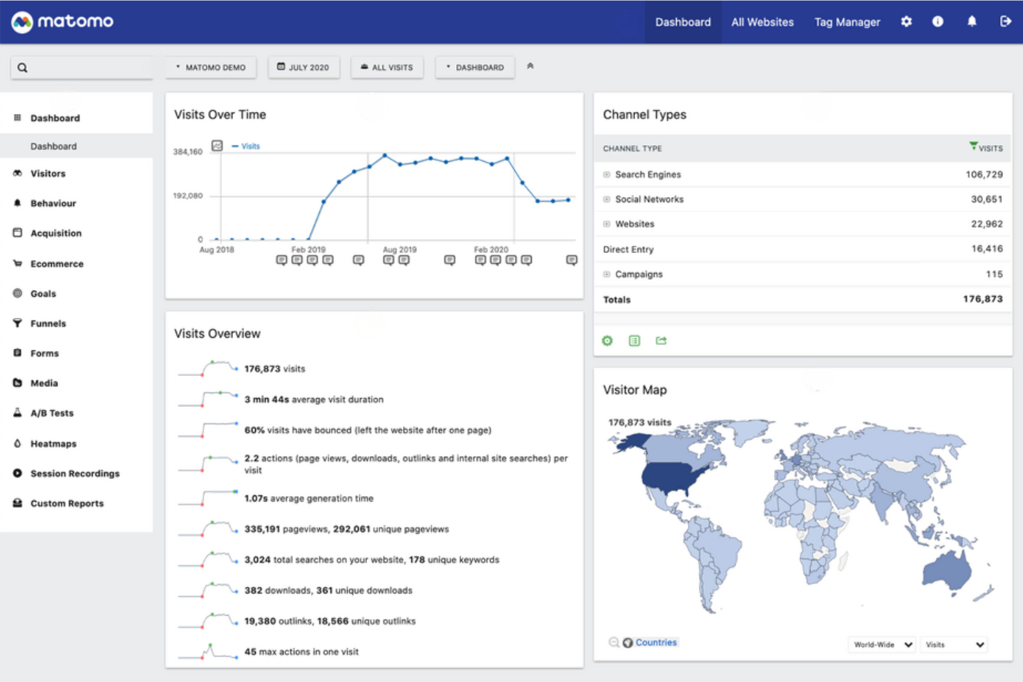Screen dimensions: 1023x682
Task: Open Session Recordings in the sidebar
Action: click(75, 473)
